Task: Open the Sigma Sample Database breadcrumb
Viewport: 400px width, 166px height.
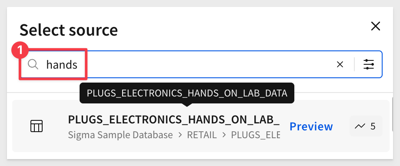Action: (120, 135)
